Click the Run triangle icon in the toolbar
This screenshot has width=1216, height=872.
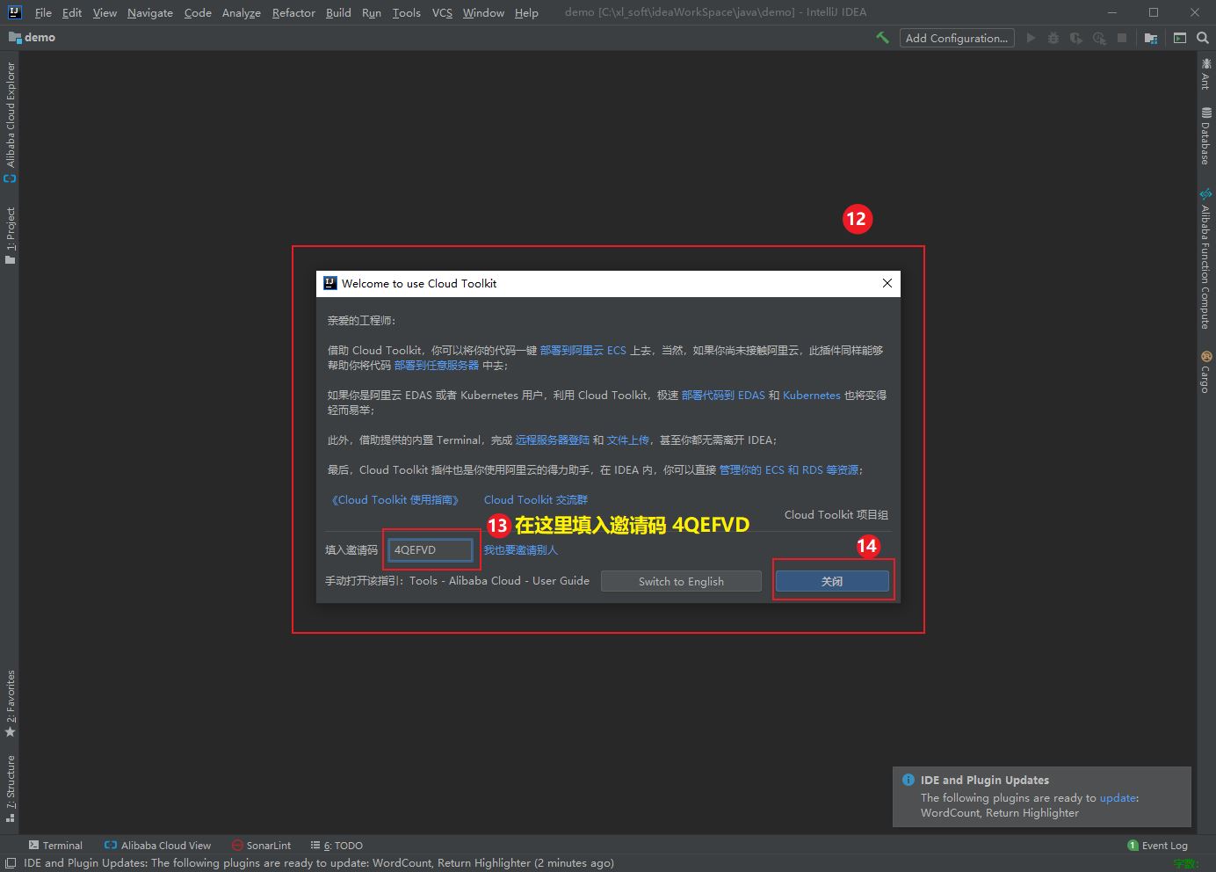click(1031, 38)
